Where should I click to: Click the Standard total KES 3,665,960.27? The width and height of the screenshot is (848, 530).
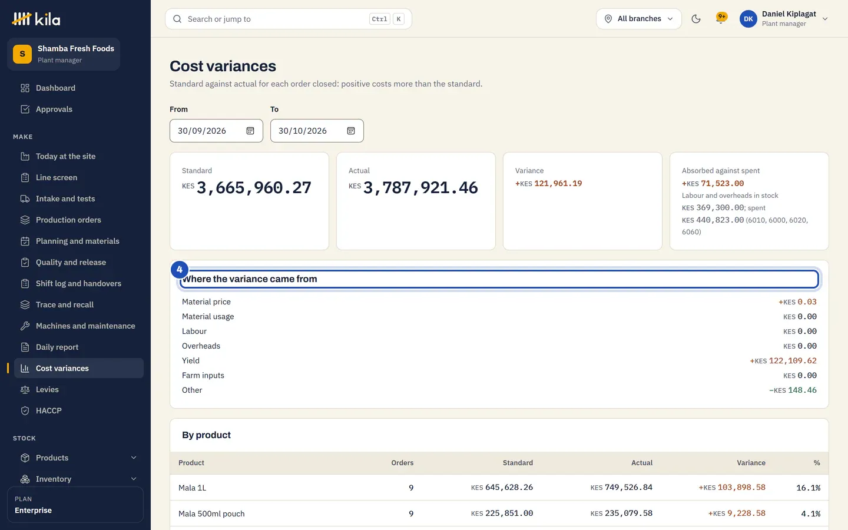[247, 187]
